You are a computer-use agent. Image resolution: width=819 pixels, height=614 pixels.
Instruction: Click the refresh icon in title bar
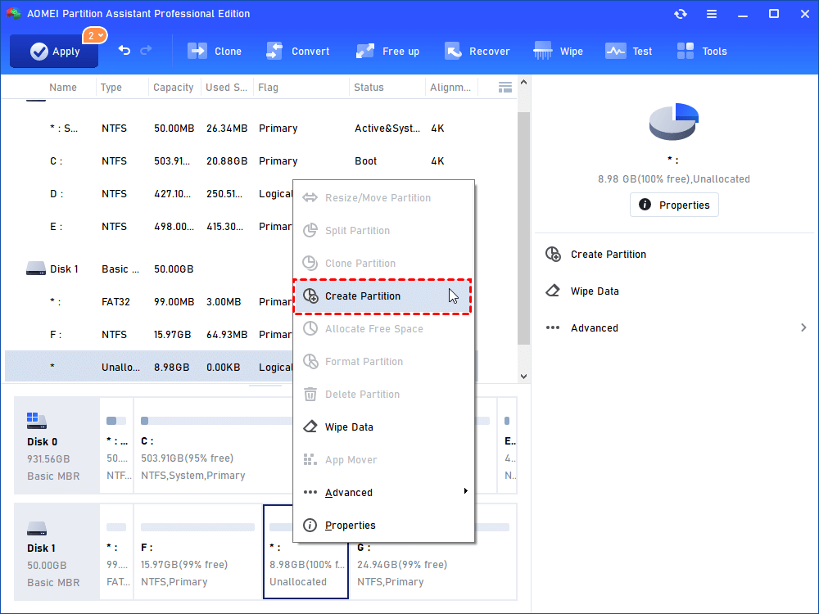(680, 14)
